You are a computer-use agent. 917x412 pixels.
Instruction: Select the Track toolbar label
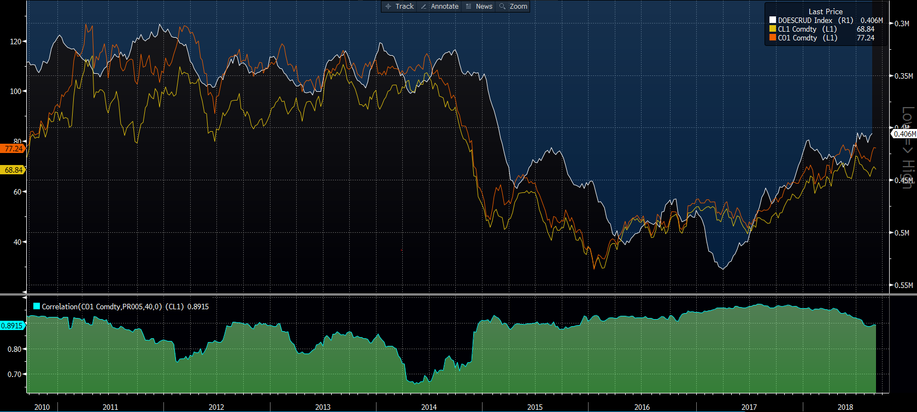404,7
